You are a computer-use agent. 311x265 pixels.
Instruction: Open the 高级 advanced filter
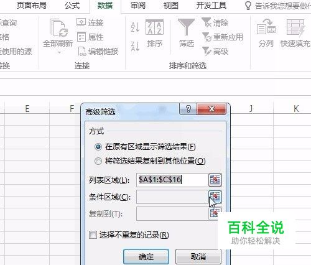(215, 52)
